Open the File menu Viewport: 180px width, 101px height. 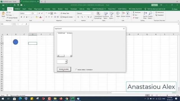point(3,9)
